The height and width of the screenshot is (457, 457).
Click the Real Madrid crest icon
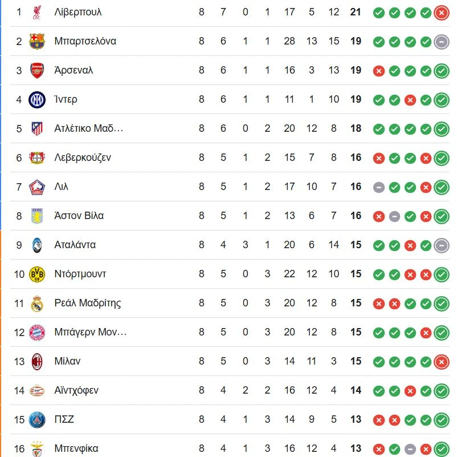tap(37, 304)
